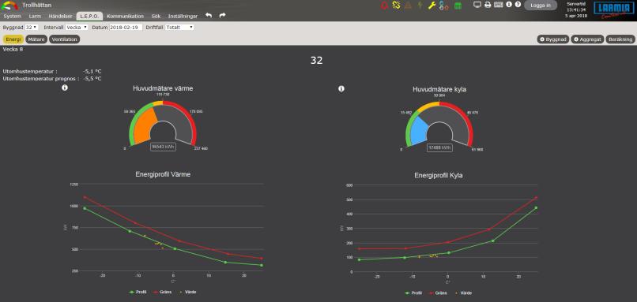Click the Vecka 8 label

13,49
